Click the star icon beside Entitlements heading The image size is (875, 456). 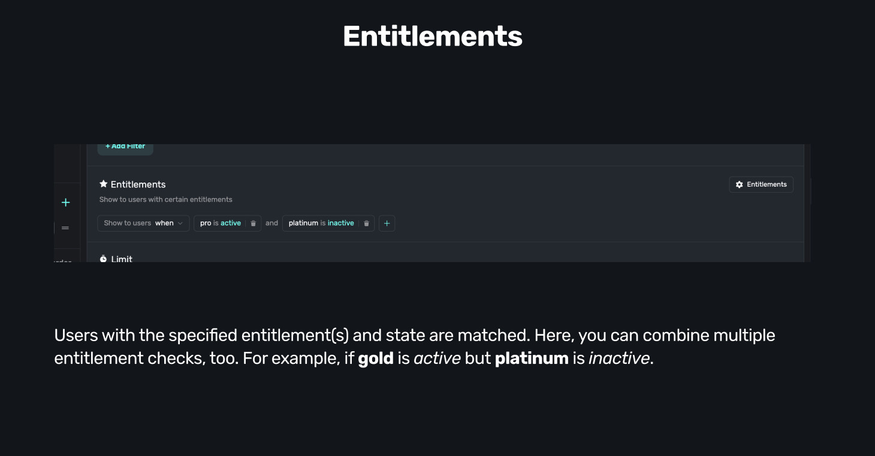[103, 184]
